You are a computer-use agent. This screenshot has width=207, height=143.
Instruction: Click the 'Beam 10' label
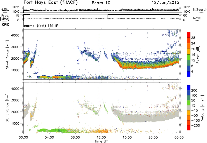(x=101, y=3)
